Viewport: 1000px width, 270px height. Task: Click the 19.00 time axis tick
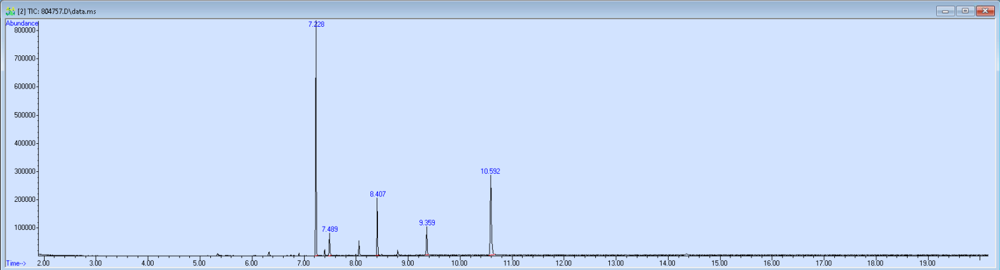tap(927, 263)
